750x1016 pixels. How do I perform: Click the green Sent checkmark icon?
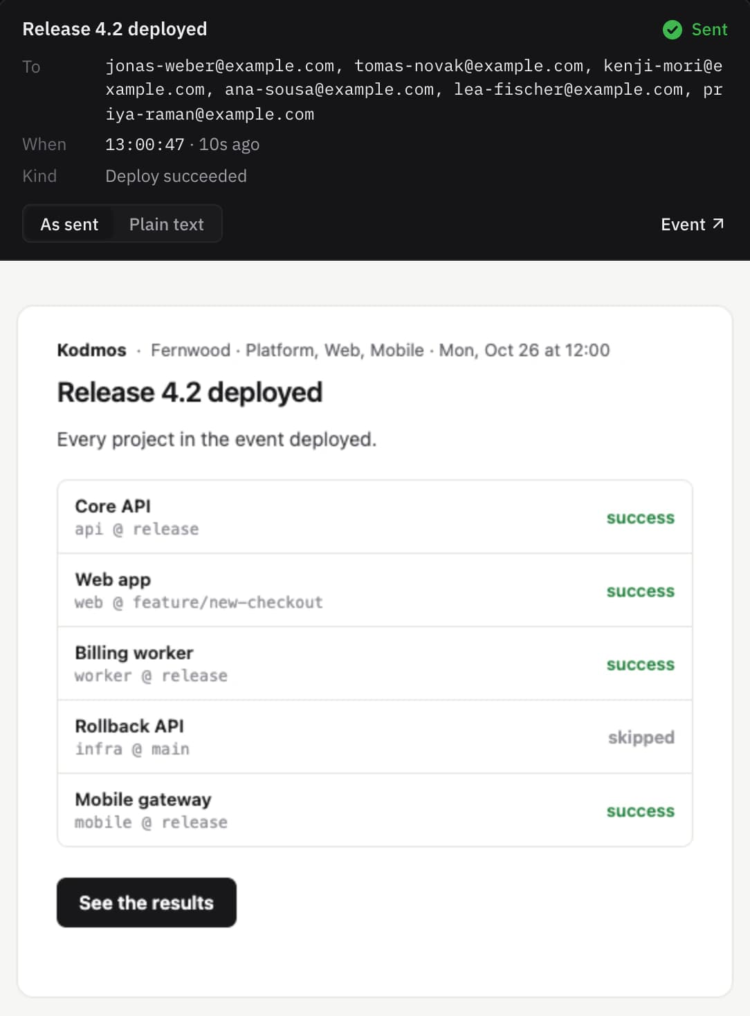coord(672,30)
